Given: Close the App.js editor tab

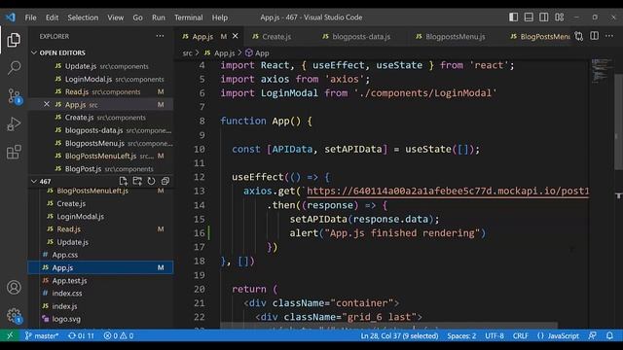Looking at the screenshot, I should pos(236,36).
